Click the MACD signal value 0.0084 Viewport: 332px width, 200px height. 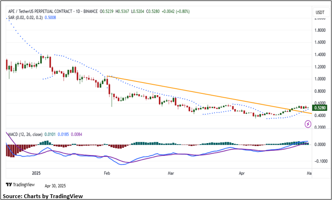tap(76, 135)
